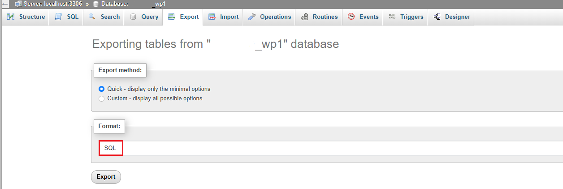Click the magnifier icon for Search

click(92, 17)
